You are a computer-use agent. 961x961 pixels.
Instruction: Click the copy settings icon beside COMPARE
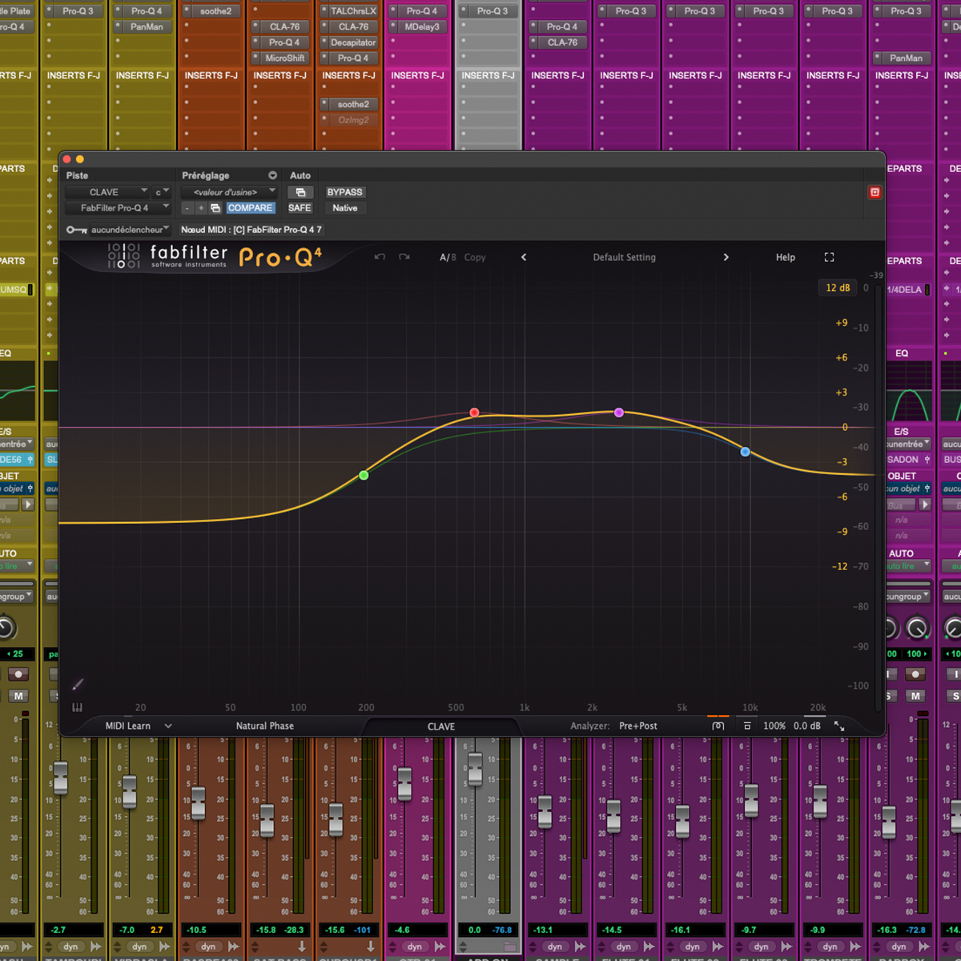(215, 208)
